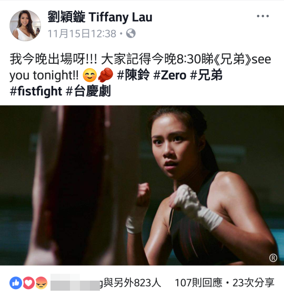Click the public globe privacy icon
Image resolution: width=284 pixels, height=297 pixels.
tap(130, 34)
